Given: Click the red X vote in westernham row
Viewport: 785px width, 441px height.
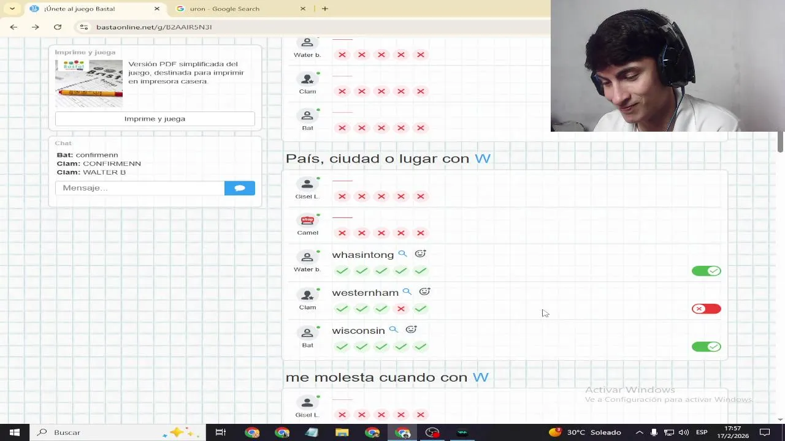Looking at the screenshot, I should [401, 309].
